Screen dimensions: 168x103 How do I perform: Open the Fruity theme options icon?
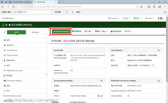pyautogui.click(x=99, y=96)
